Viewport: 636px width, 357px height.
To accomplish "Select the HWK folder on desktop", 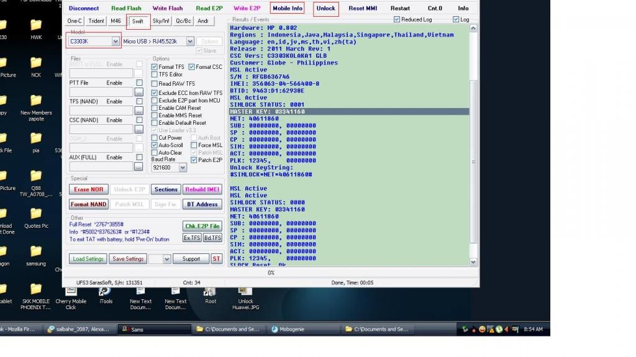I will coord(36,25).
